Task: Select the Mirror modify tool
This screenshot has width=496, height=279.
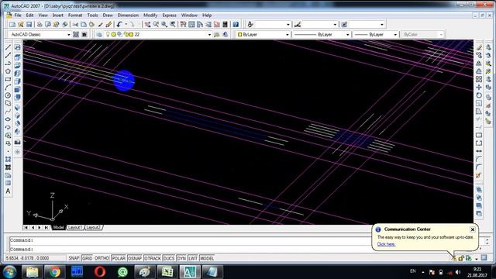Action: coord(479,64)
